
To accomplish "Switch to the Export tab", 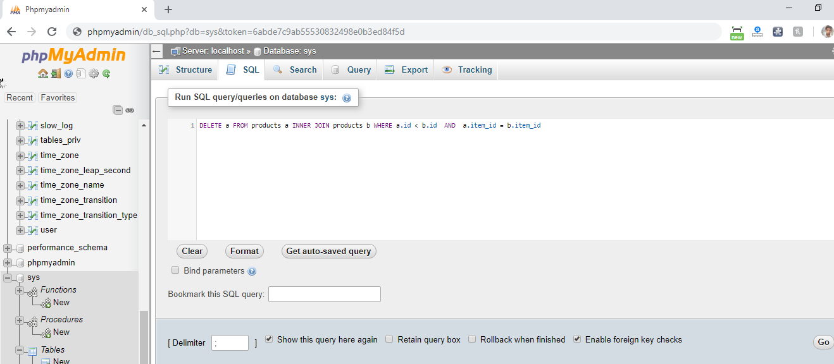I will (406, 70).
